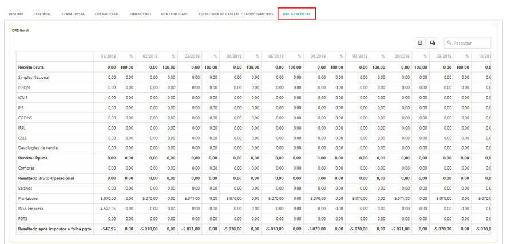Click the PIS row label
This screenshot has width=507, height=244.
(21, 107)
